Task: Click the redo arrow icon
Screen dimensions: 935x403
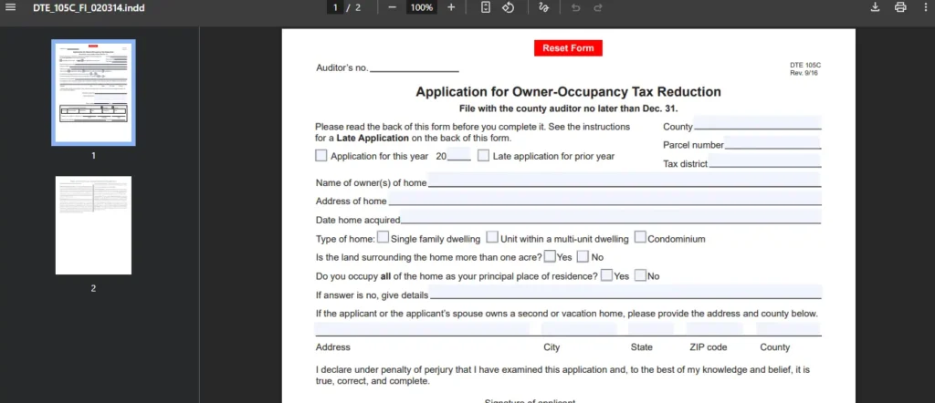Action: [597, 7]
